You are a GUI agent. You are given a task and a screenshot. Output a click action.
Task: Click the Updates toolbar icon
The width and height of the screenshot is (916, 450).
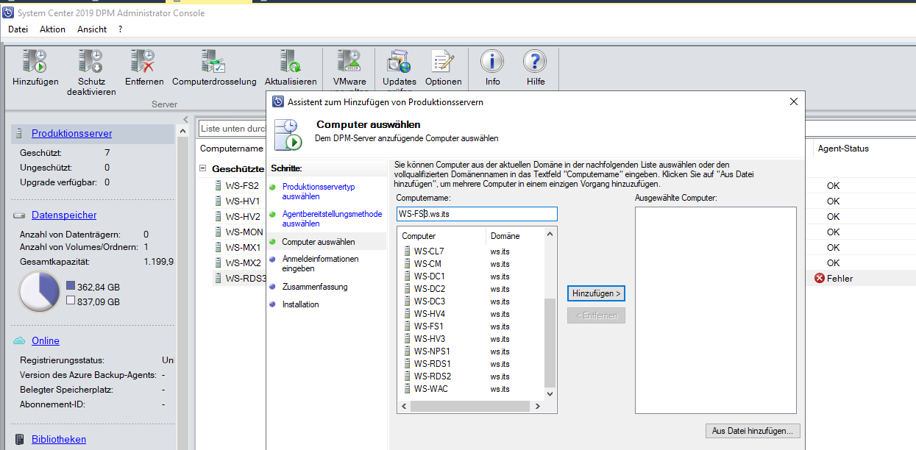(x=399, y=61)
